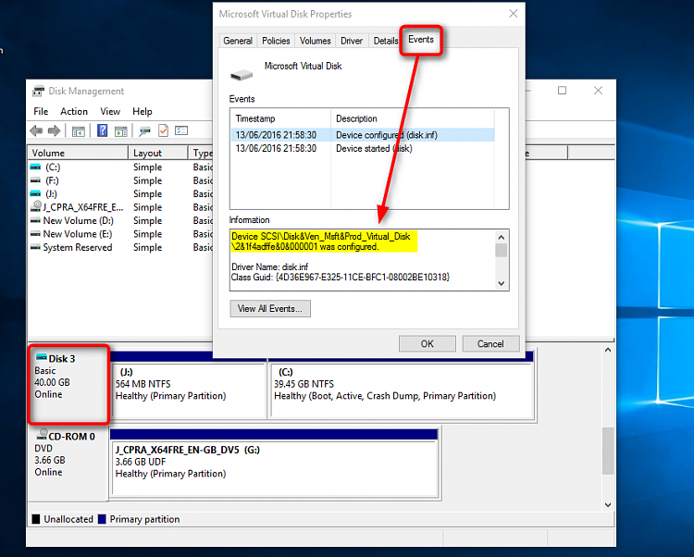Click the drive icon beside New Volume (E:)
The height and width of the screenshot is (557, 694).
(x=35, y=233)
